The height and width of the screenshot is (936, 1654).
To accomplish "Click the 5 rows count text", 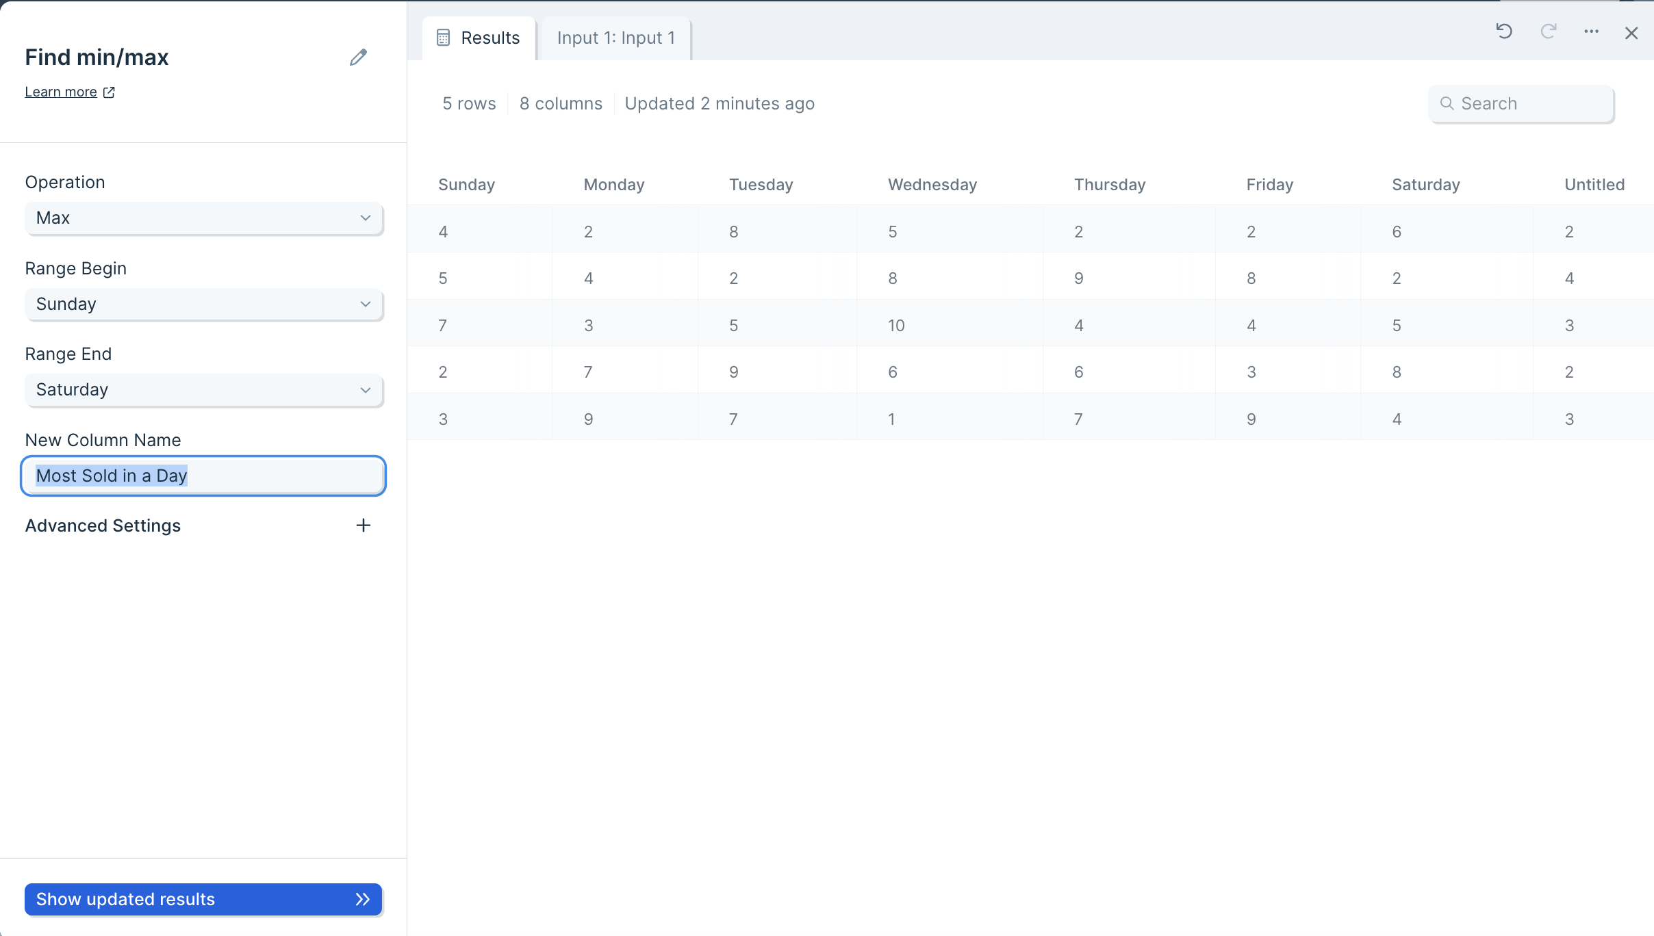I will pos(469,104).
